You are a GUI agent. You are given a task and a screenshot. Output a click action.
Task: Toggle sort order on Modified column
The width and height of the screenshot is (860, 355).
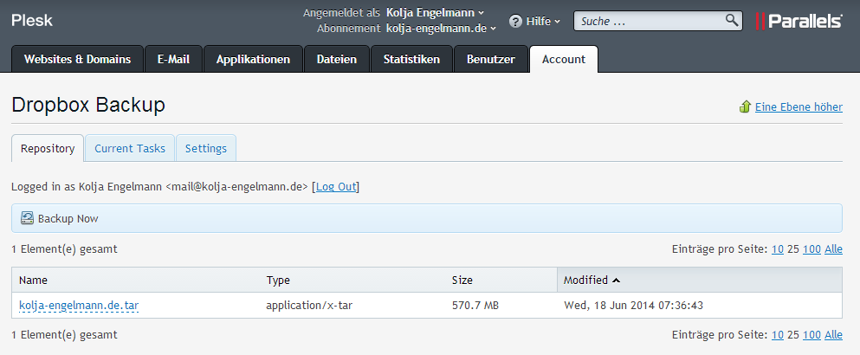pyautogui.click(x=592, y=280)
